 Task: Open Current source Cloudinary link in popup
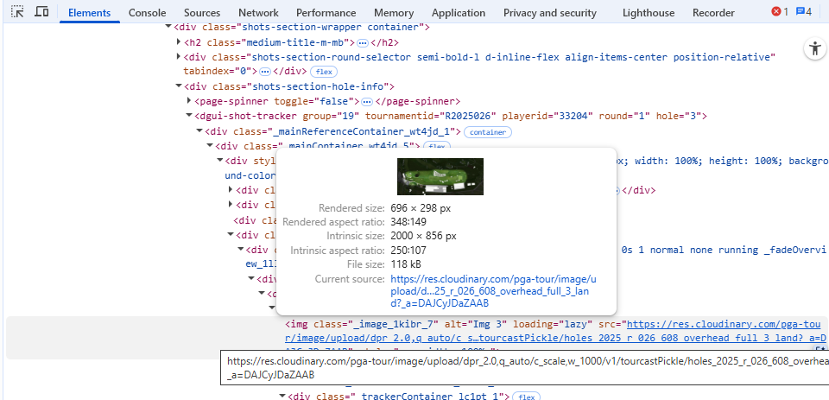[492, 291]
